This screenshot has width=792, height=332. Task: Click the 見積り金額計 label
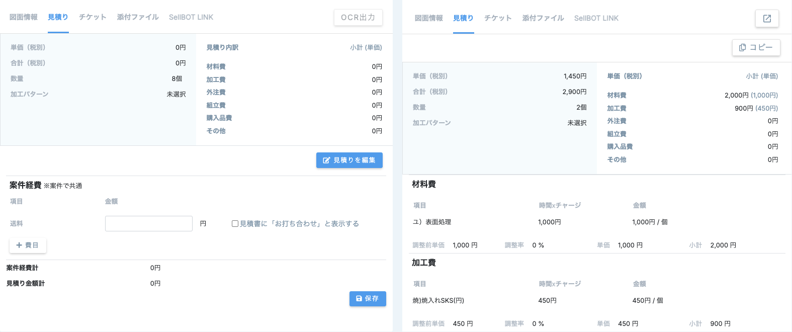[26, 283]
